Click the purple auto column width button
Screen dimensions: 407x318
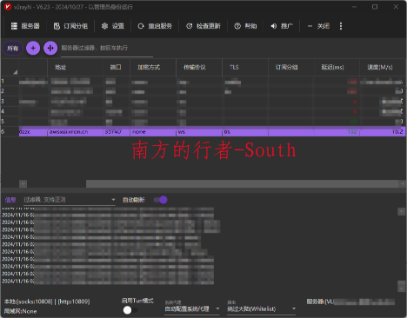50,48
